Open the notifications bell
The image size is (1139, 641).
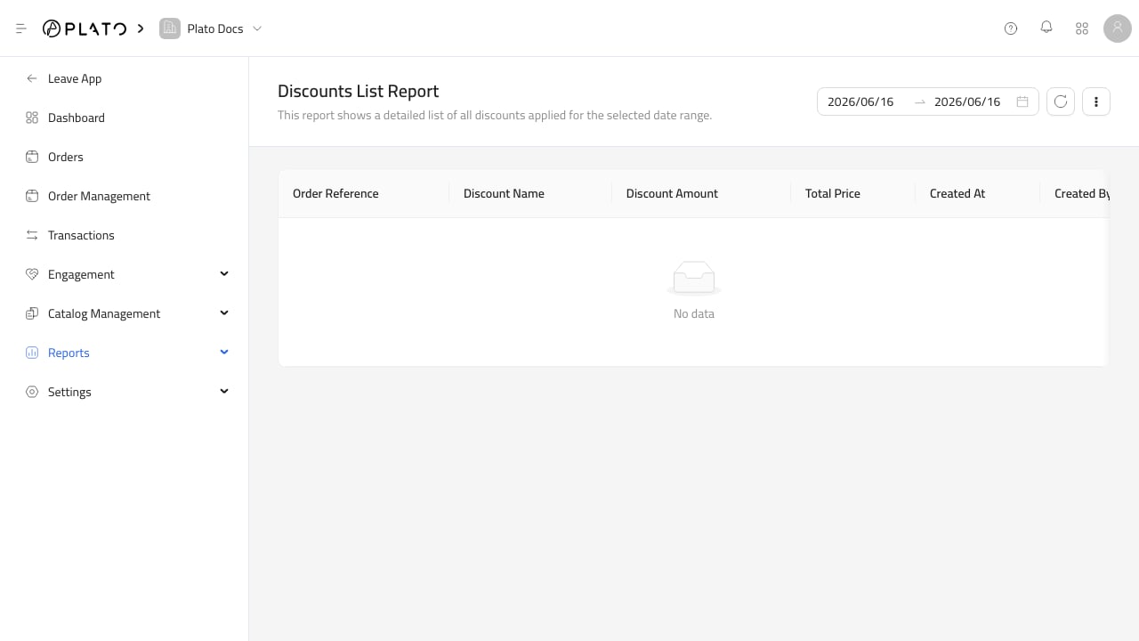1046,28
